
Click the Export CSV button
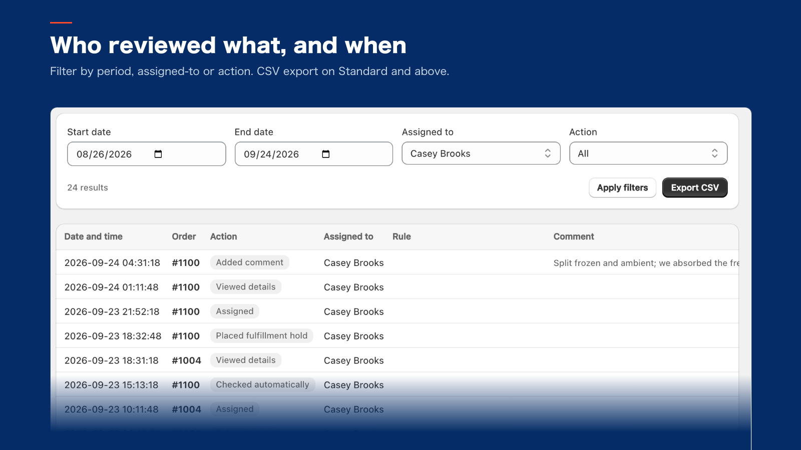(695, 187)
